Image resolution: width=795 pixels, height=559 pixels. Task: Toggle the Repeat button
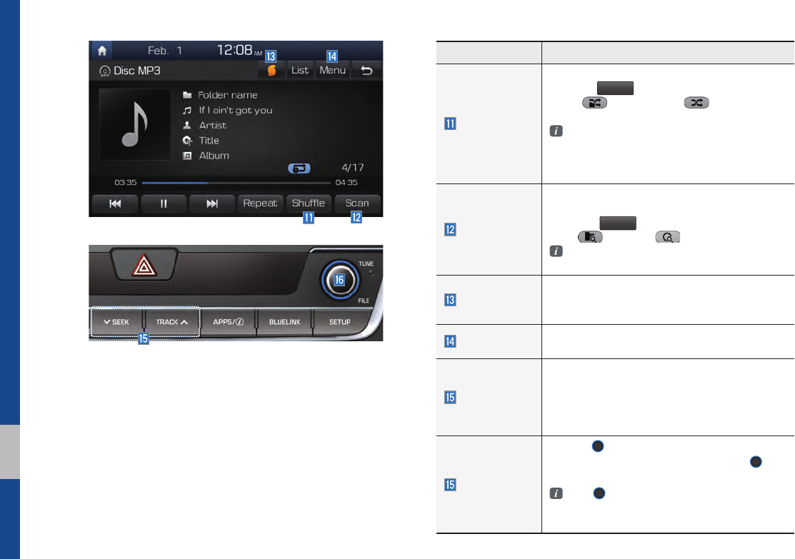click(260, 203)
